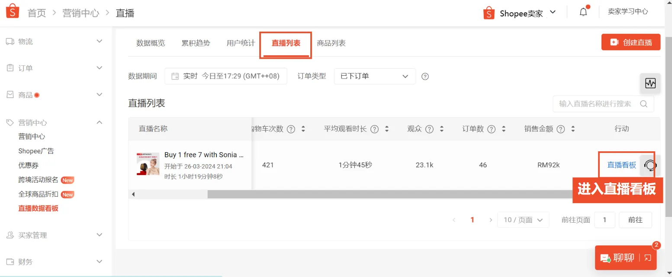Click the Shopee logo in top left corner
The height and width of the screenshot is (277, 672).
12,11
